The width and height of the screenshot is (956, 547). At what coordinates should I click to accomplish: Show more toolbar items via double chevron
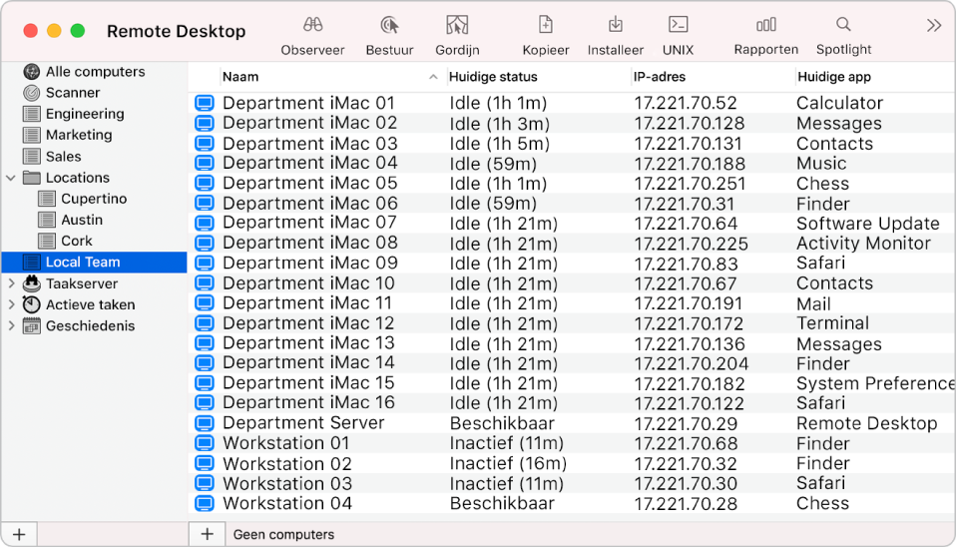pyautogui.click(x=933, y=26)
